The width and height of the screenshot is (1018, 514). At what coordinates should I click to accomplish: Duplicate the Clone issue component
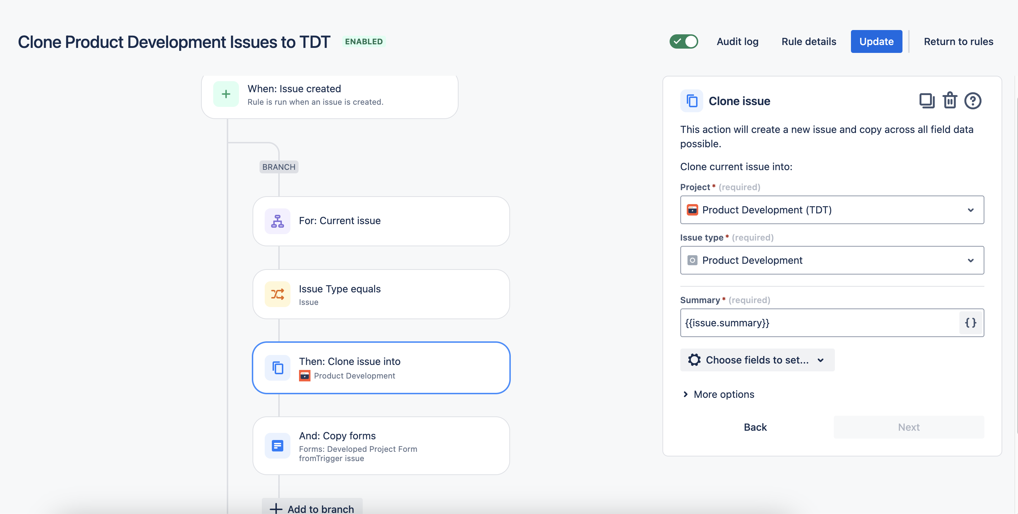[x=927, y=101]
